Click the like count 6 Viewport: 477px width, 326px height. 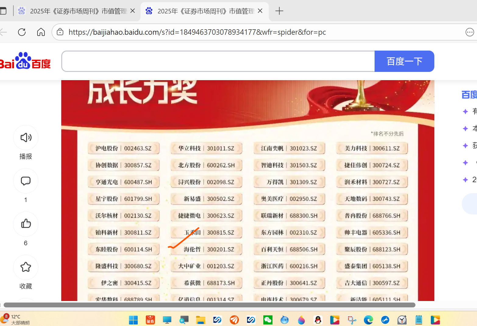click(26, 243)
